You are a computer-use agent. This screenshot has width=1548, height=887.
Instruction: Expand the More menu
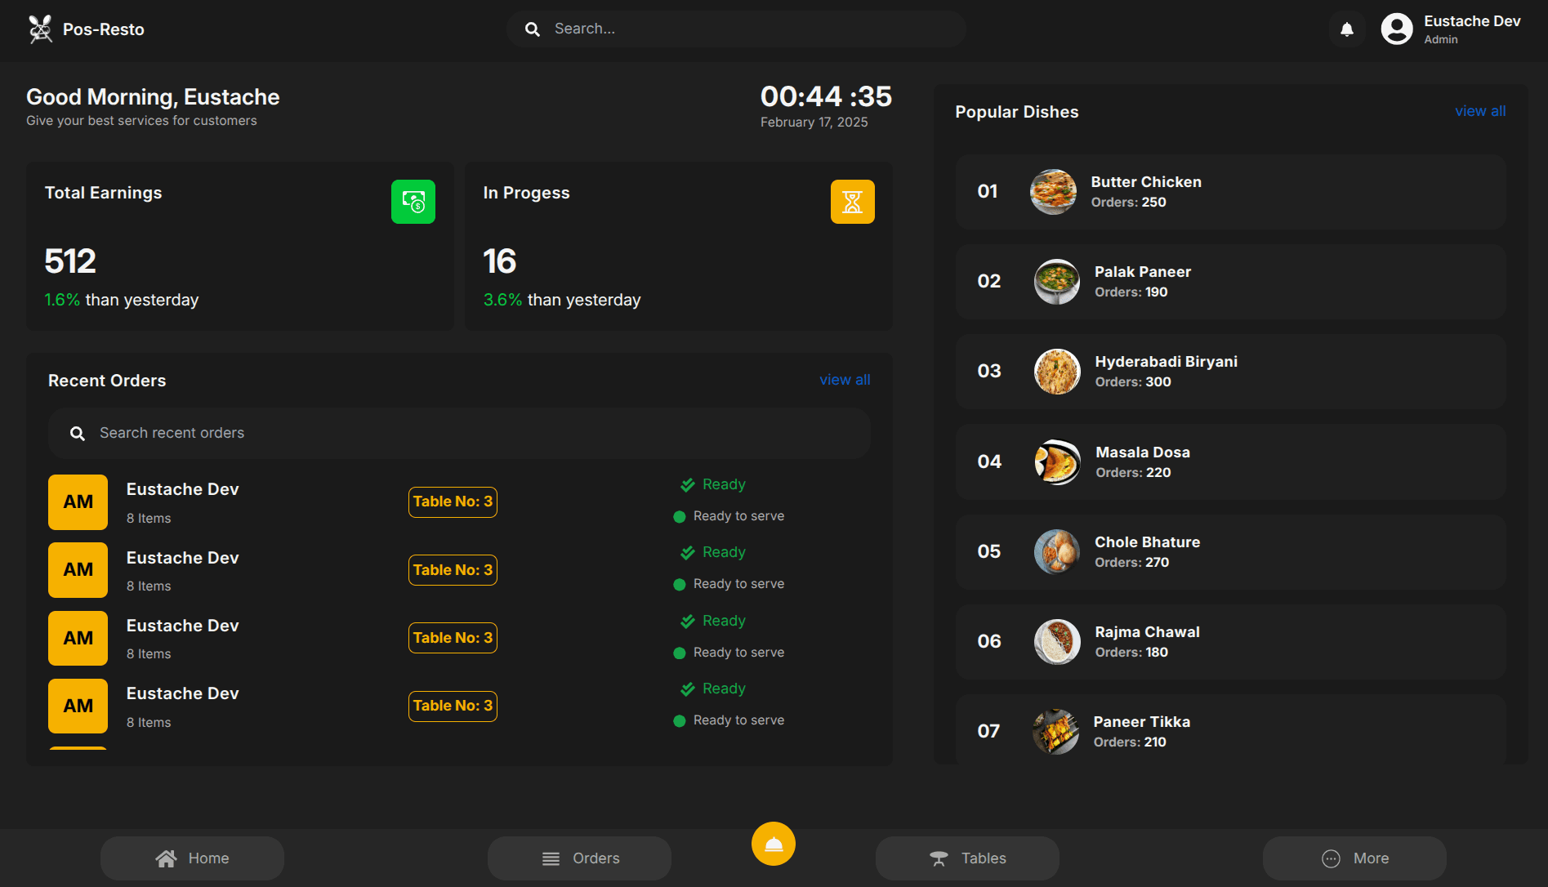(x=1354, y=858)
